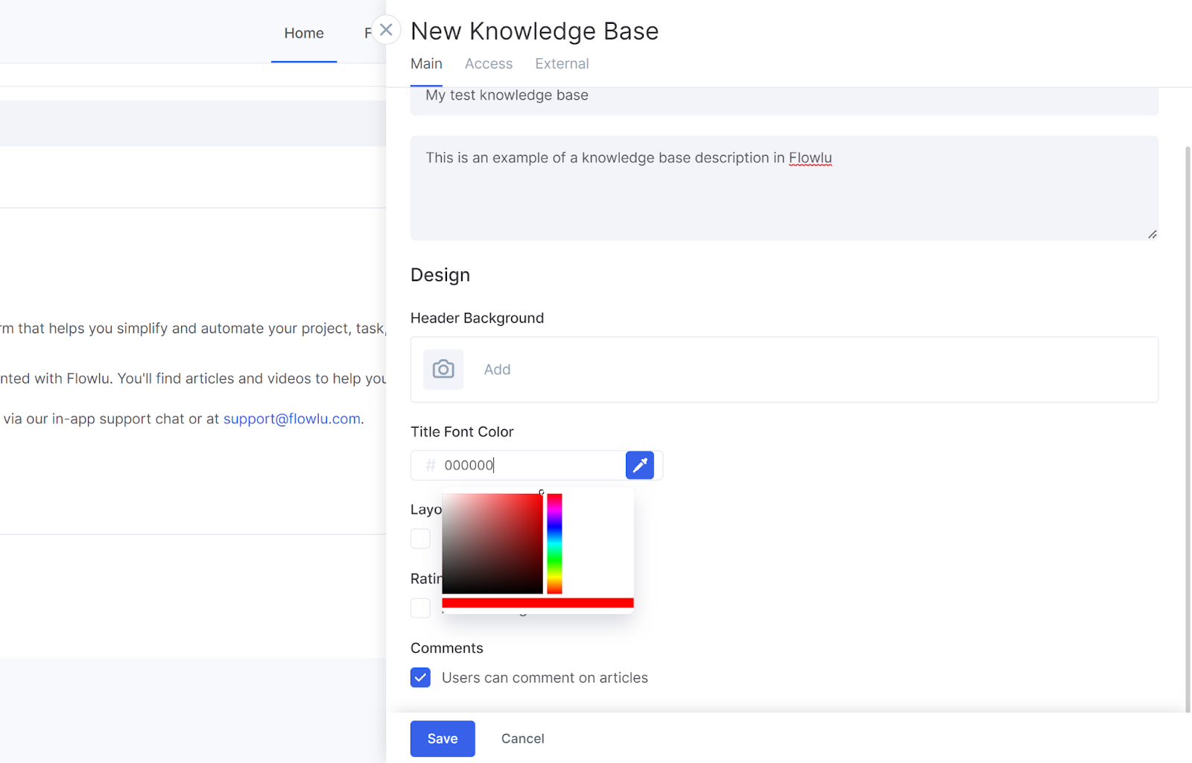Screen dimensions: 1192x763
Task: Close the New Knowledge Base panel
Action: [386, 30]
